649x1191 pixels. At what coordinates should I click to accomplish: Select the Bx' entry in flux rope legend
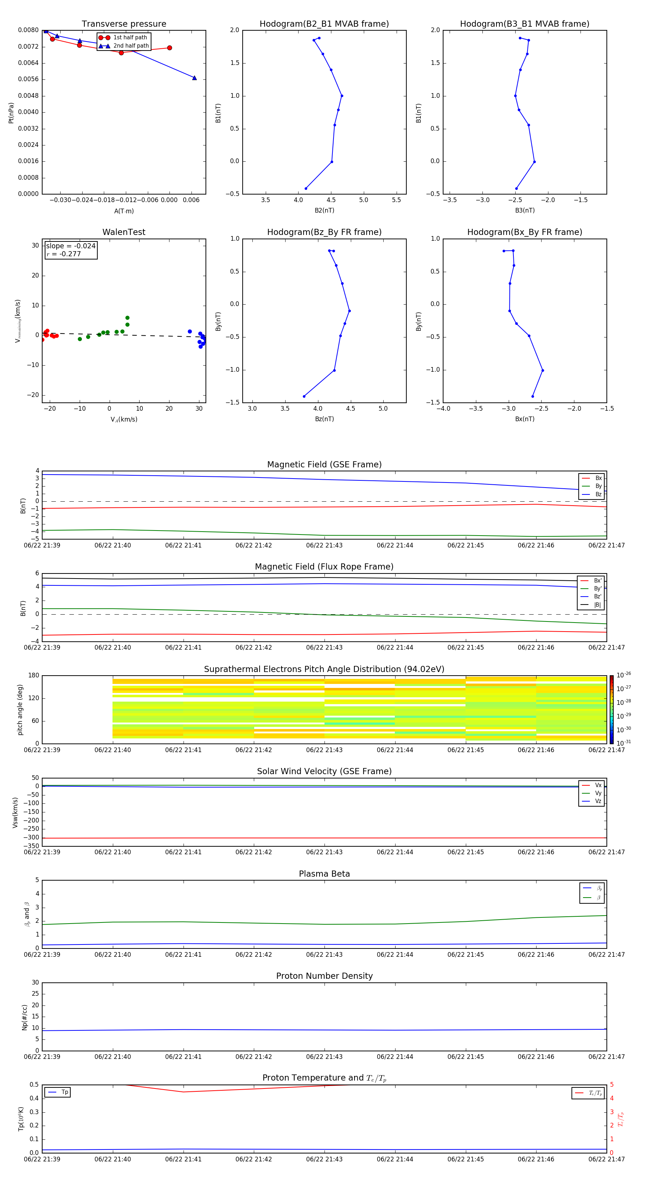(x=591, y=581)
